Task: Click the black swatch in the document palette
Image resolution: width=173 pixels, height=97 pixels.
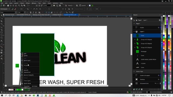Action: click(x=14, y=90)
